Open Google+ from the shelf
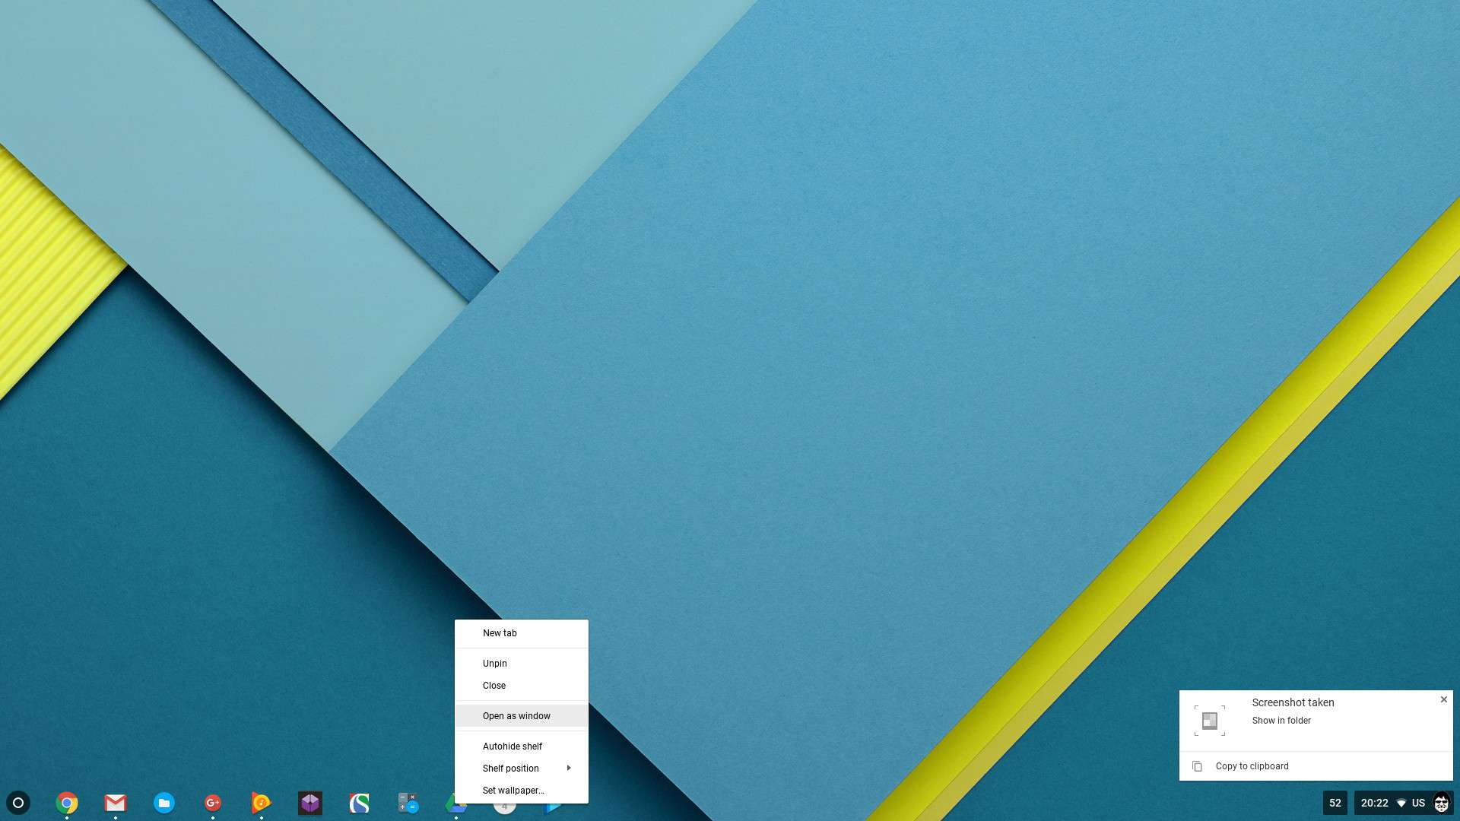This screenshot has width=1460, height=821. coord(213,803)
